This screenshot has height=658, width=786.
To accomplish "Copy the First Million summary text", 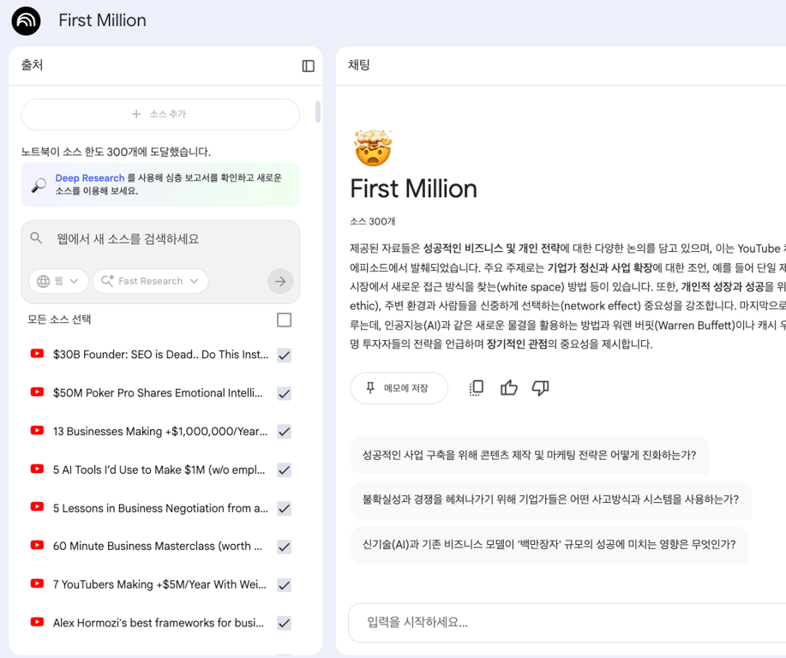I will coord(476,387).
